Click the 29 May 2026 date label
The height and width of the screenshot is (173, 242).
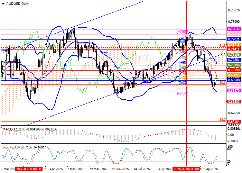point(98,169)
